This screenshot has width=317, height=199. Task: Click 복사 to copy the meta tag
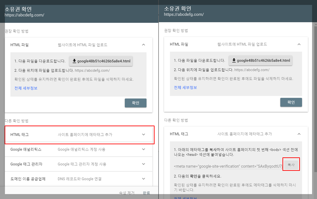(291, 164)
